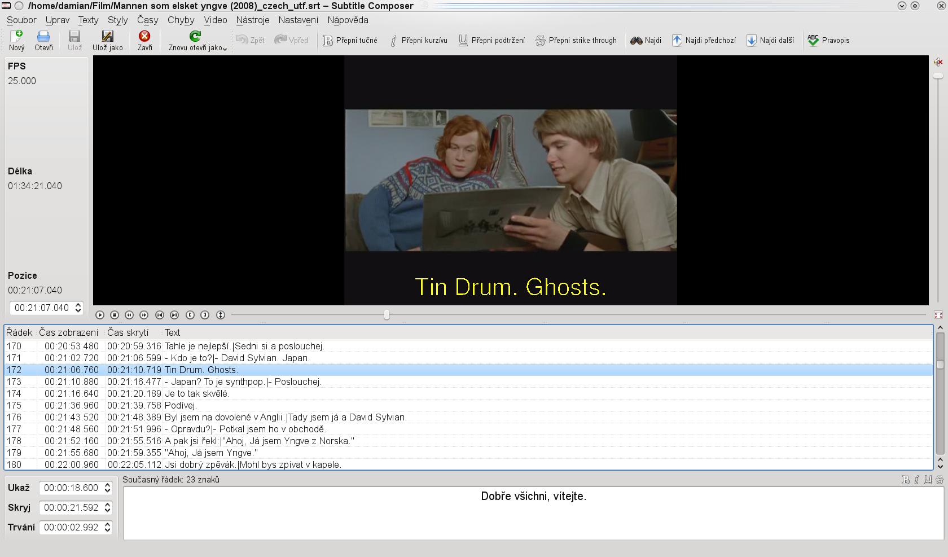Close the subtitle with Zavři
Viewport: 948px width, 557px height.
(144, 41)
